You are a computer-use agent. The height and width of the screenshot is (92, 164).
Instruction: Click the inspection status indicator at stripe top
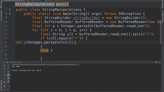[x=160, y=8]
